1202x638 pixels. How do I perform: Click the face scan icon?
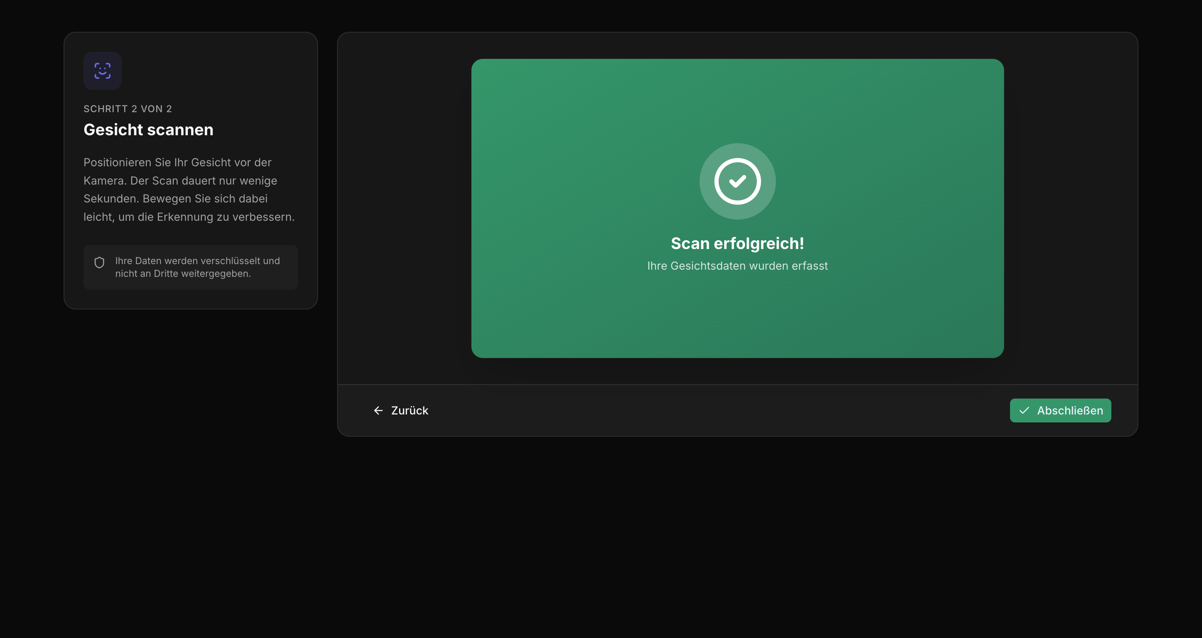tap(102, 70)
